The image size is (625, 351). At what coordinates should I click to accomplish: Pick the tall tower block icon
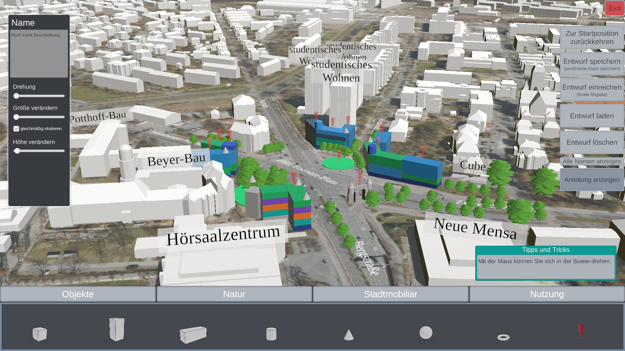coord(117,329)
